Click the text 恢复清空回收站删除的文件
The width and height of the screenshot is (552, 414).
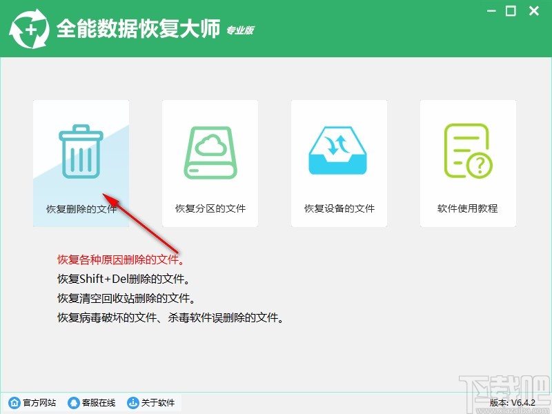126,299
